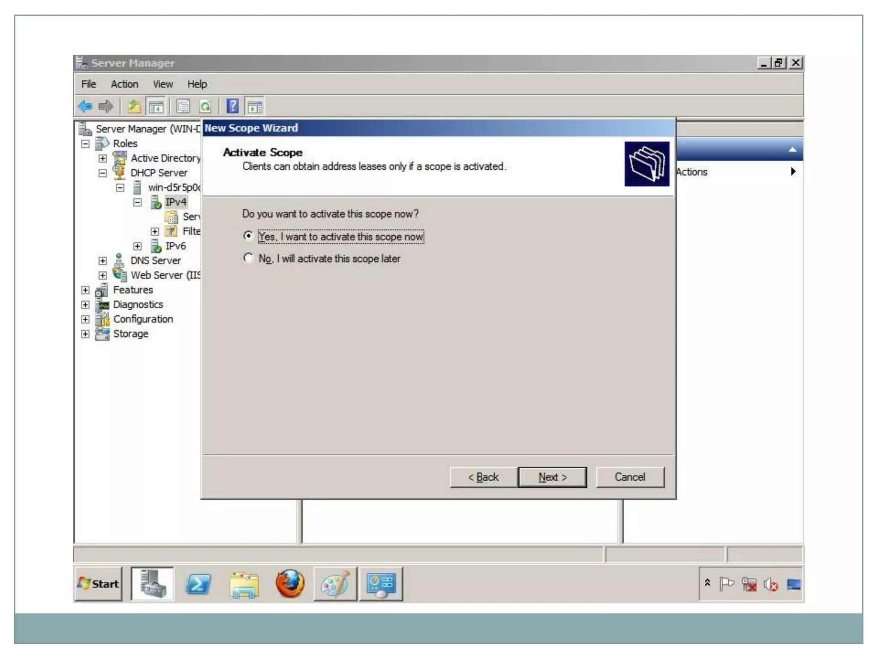Expand the Configuration node
The width and height of the screenshot is (878, 658).
[x=85, y=319]
